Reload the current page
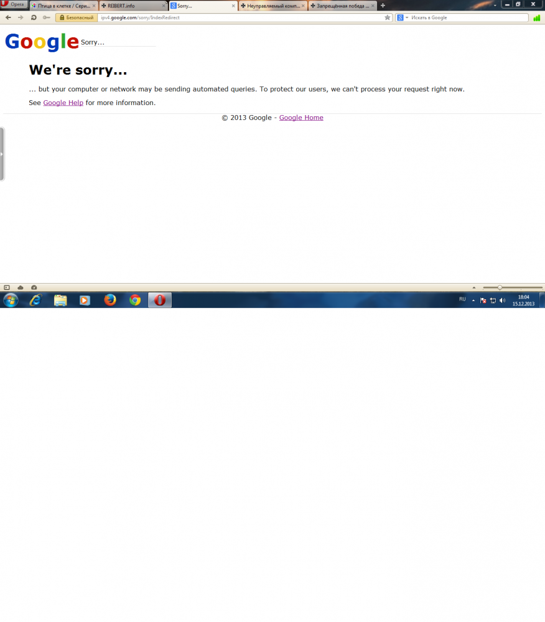This screenshot has height=622, width=545. [x=34, y=17]
